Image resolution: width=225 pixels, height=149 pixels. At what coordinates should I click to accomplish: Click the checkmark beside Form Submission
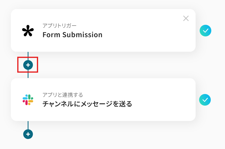[x=205, y=30]
